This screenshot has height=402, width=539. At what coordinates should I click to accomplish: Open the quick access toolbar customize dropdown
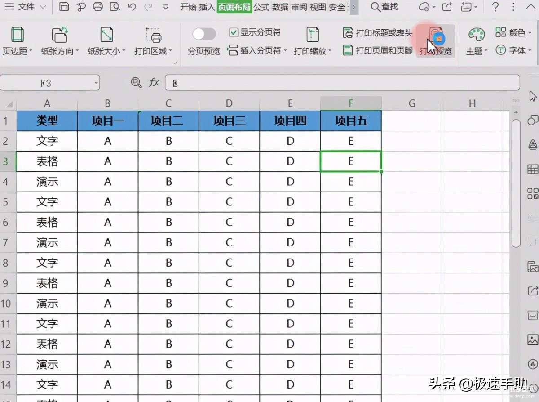click(166, 8)
